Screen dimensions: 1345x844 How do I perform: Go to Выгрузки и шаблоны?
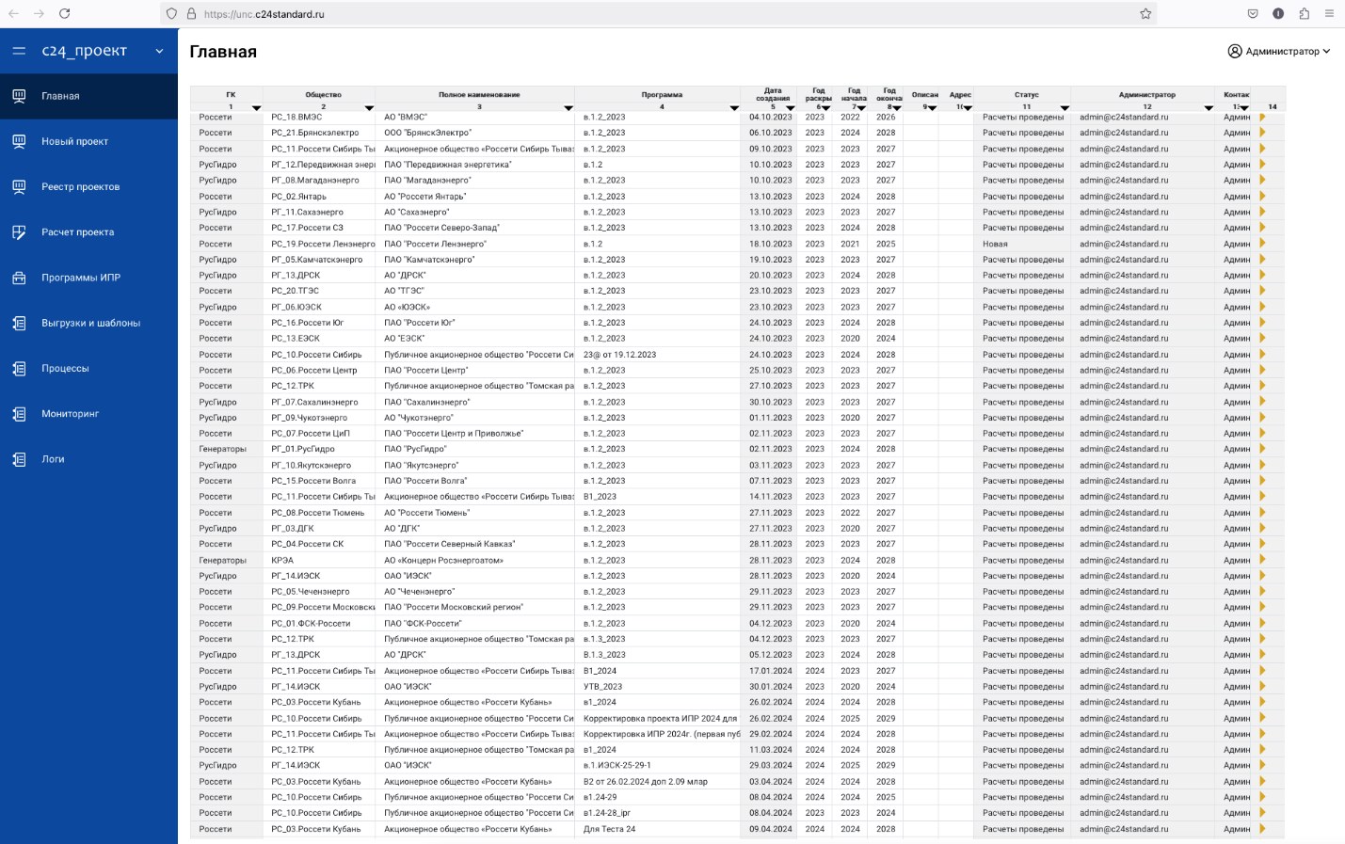[90, 323]
